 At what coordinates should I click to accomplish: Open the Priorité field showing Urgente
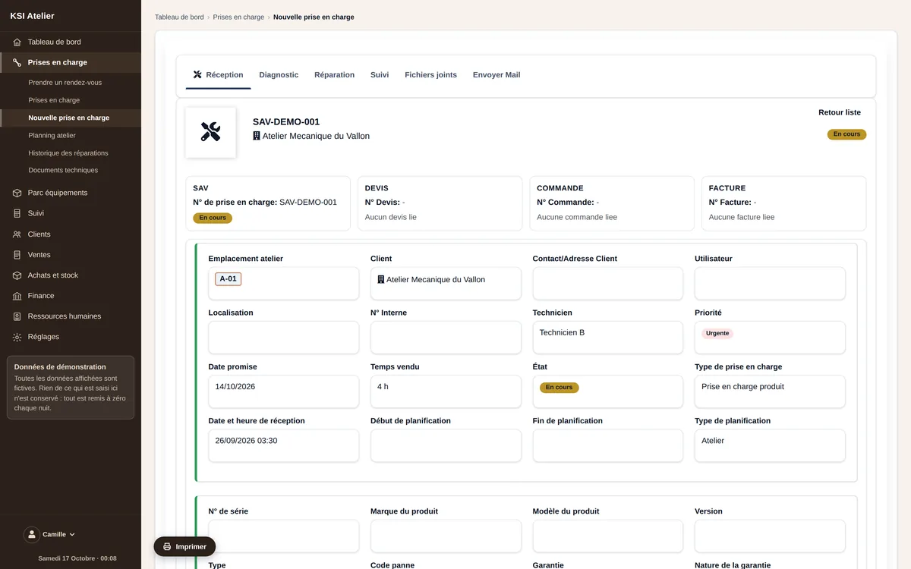(x=770, y=338)
